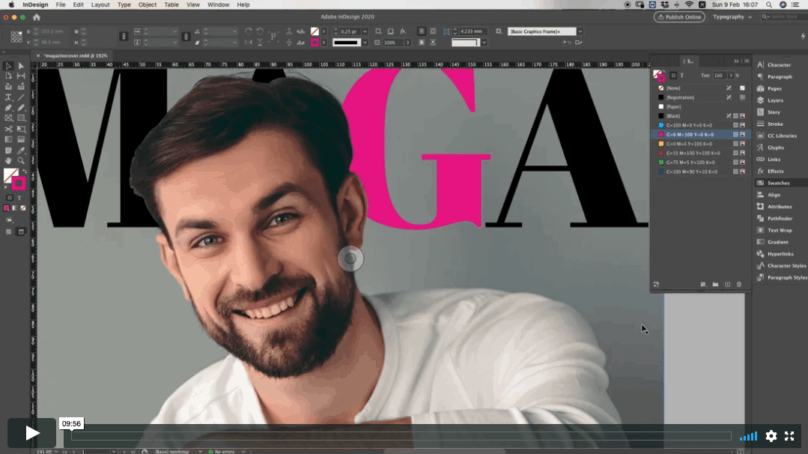Select the Hand tool

point(8,160)
